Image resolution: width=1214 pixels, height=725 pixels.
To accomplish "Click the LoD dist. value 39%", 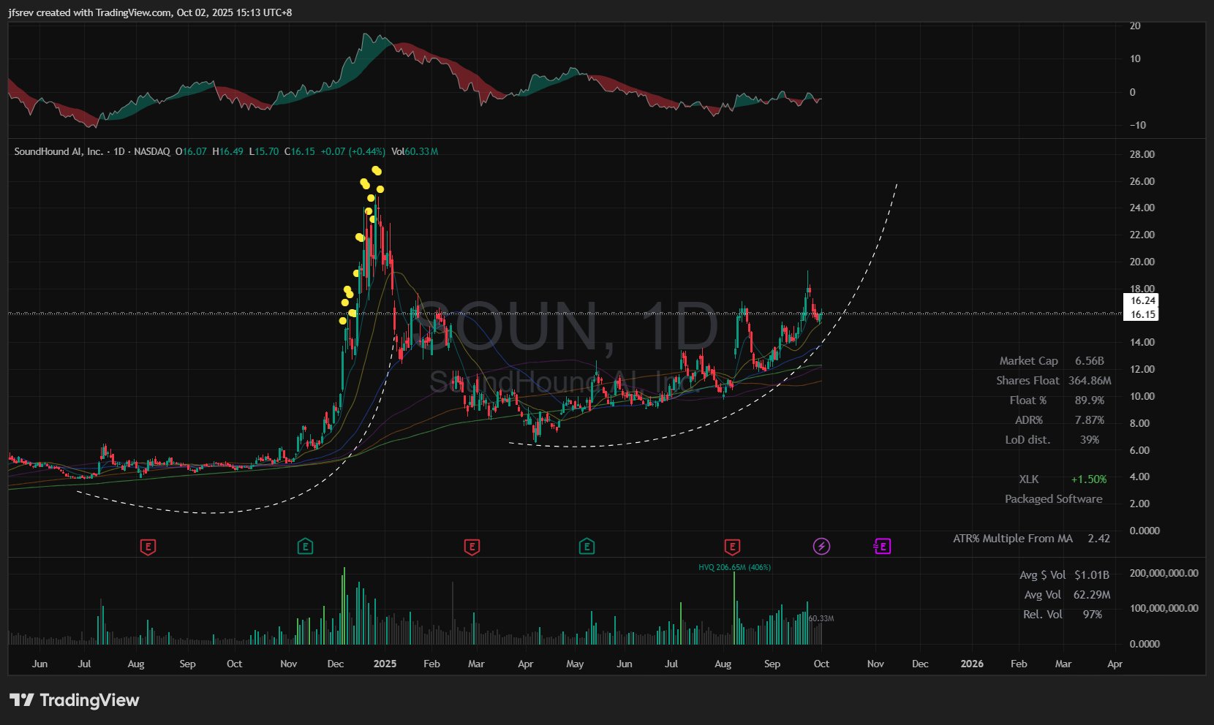I will (x=1090, y=439).
